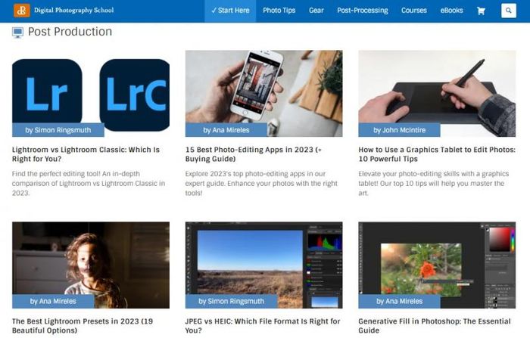This screenshot has width=530, height=338.
Task: Select Gear in the navigation bar
Action: coord(316,11)
